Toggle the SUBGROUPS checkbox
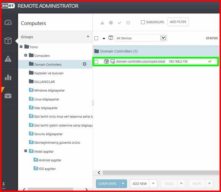 click(x=143, y=22)
